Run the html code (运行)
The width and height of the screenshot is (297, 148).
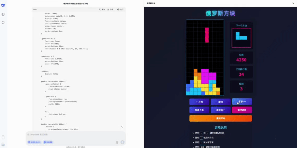coord(120,9)
